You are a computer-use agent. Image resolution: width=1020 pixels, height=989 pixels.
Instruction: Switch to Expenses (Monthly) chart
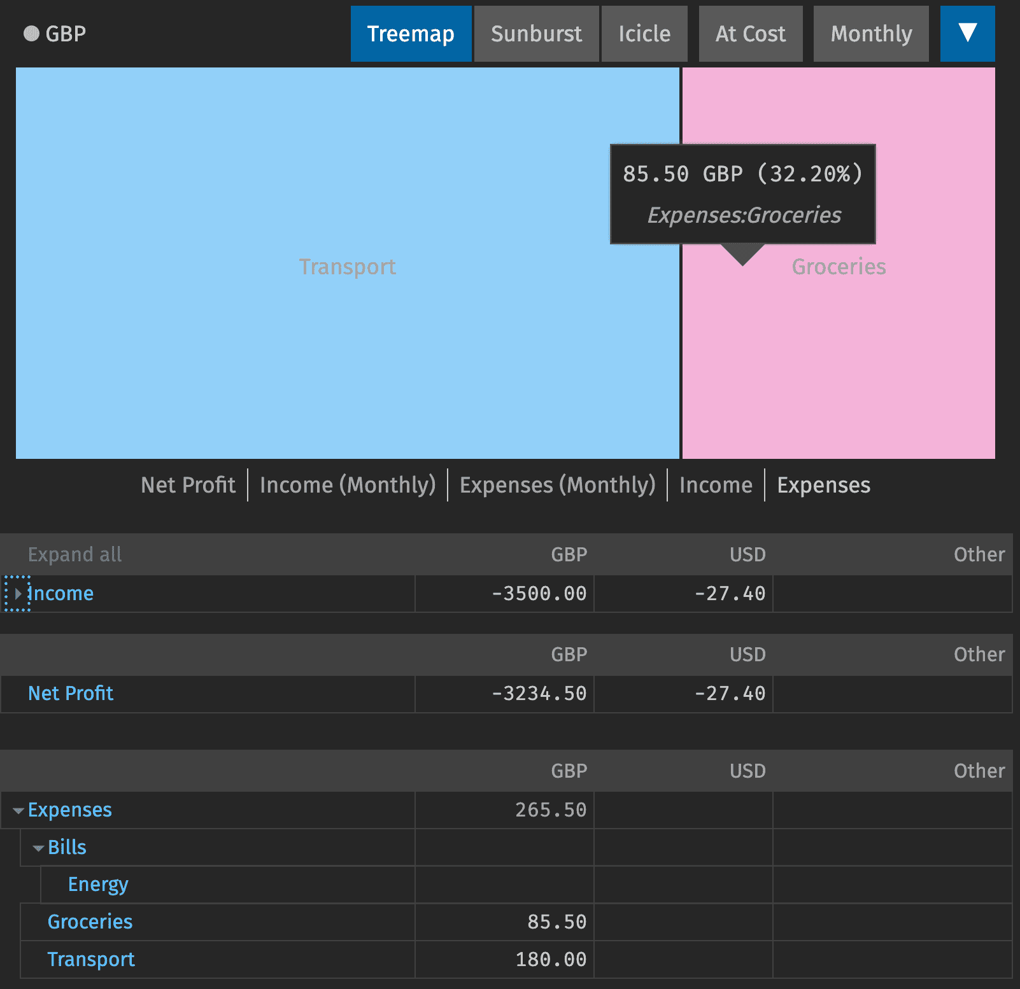(x=558, y=485)
